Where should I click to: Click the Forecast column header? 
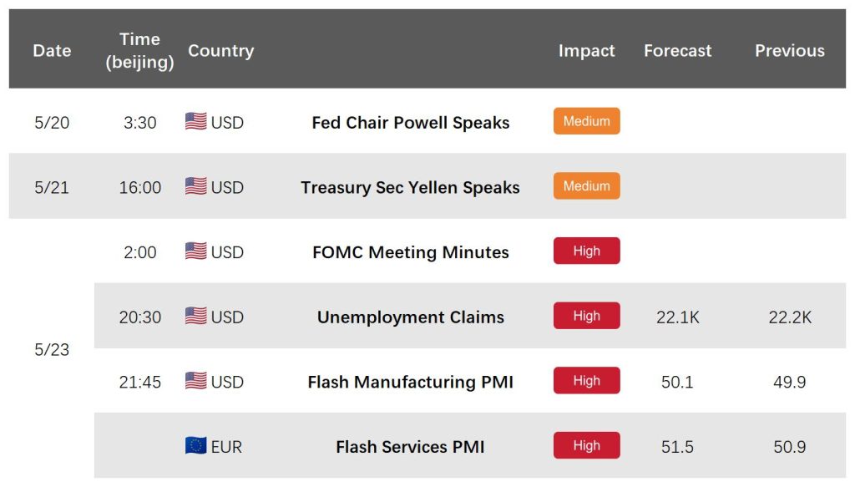point(678,51)
